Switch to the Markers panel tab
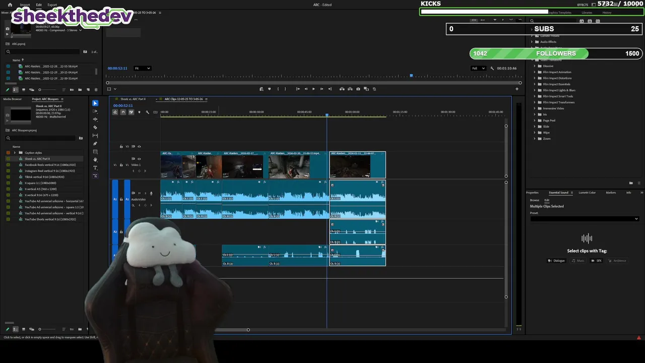This screenshot has height=363, width=645. 611,193
